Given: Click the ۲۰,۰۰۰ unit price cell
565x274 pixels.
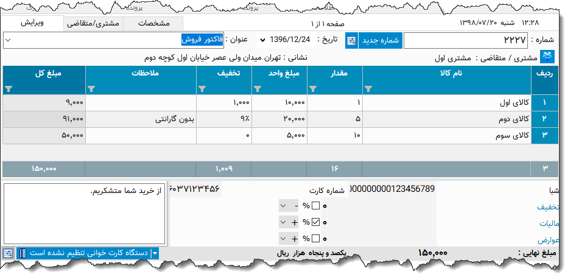Looking at the screenshot, I should pos(279,119).
